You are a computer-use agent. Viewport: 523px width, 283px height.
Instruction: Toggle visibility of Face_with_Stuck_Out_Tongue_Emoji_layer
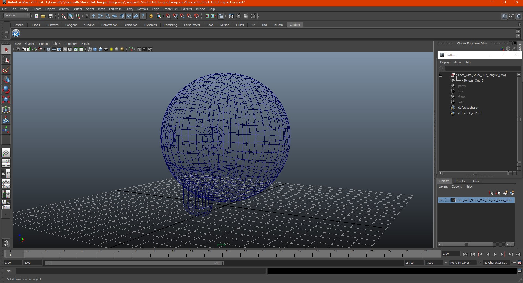pyautogui.click(x=441, y=200)
